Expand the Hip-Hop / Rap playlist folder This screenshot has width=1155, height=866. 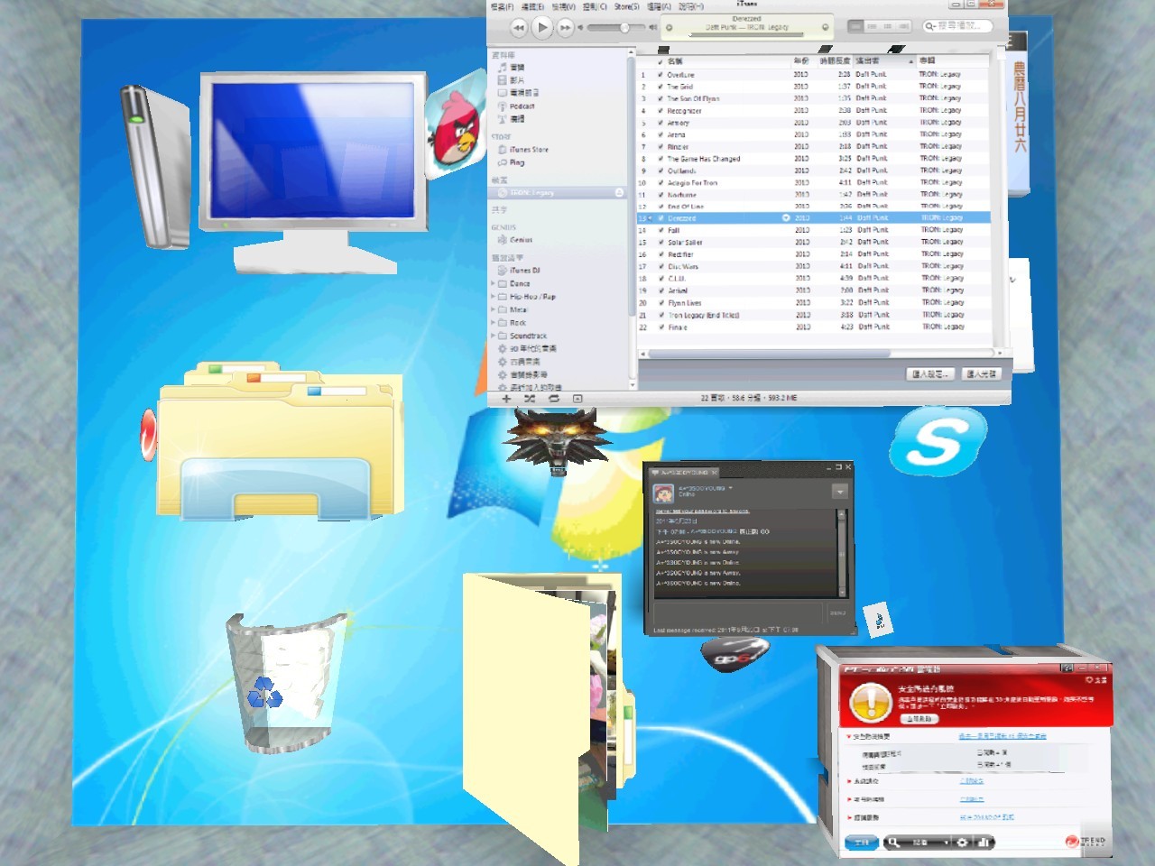494,296
